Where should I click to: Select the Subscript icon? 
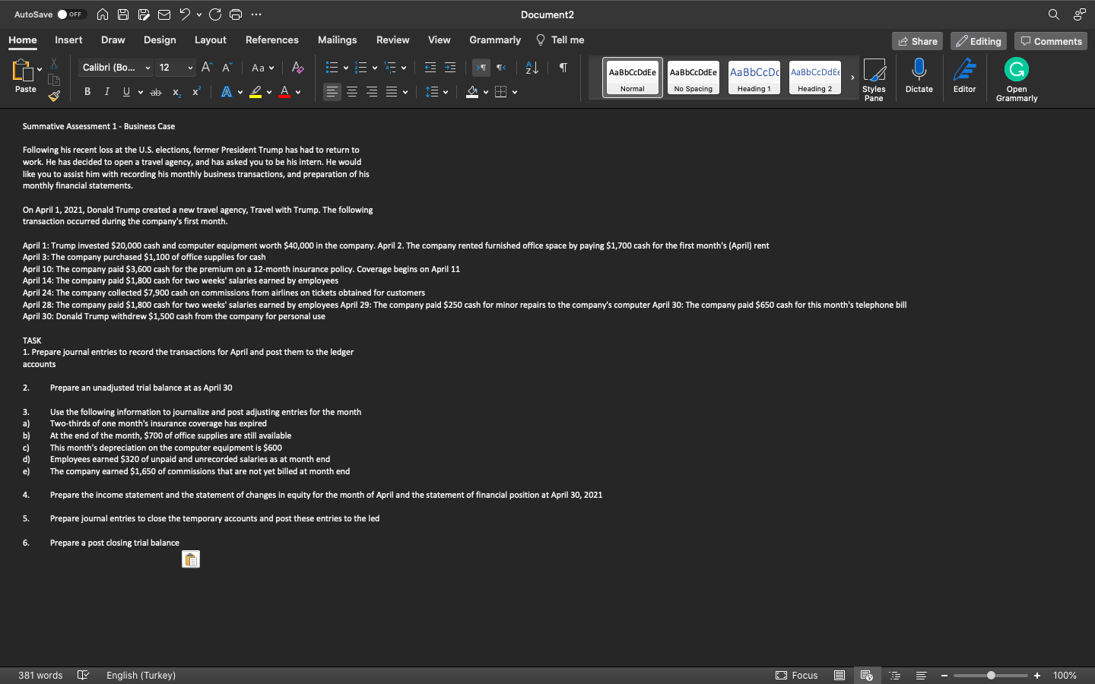[x=176, y=92]
